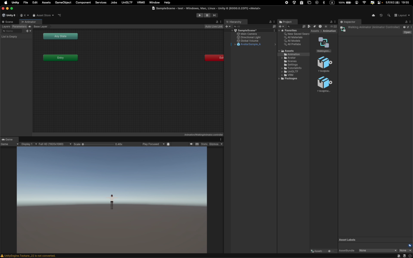
Task: Click Stats in the Game view toolbar
Action: tap(204, 144)
